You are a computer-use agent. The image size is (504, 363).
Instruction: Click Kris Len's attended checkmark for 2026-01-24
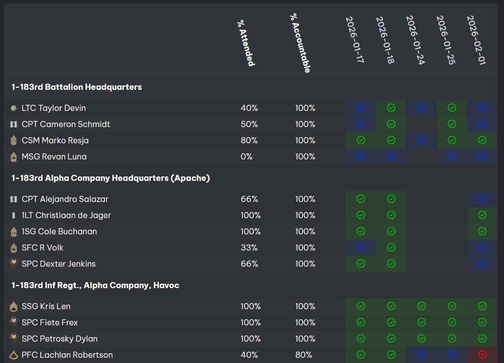point(421,306)
